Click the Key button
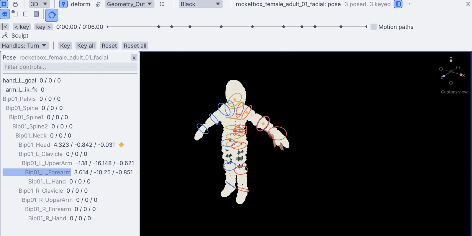Screen dimensions: 472x236 click(x=65, y=46)
